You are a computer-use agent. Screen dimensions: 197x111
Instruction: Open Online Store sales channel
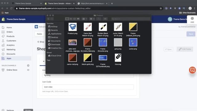coord(12,70)
